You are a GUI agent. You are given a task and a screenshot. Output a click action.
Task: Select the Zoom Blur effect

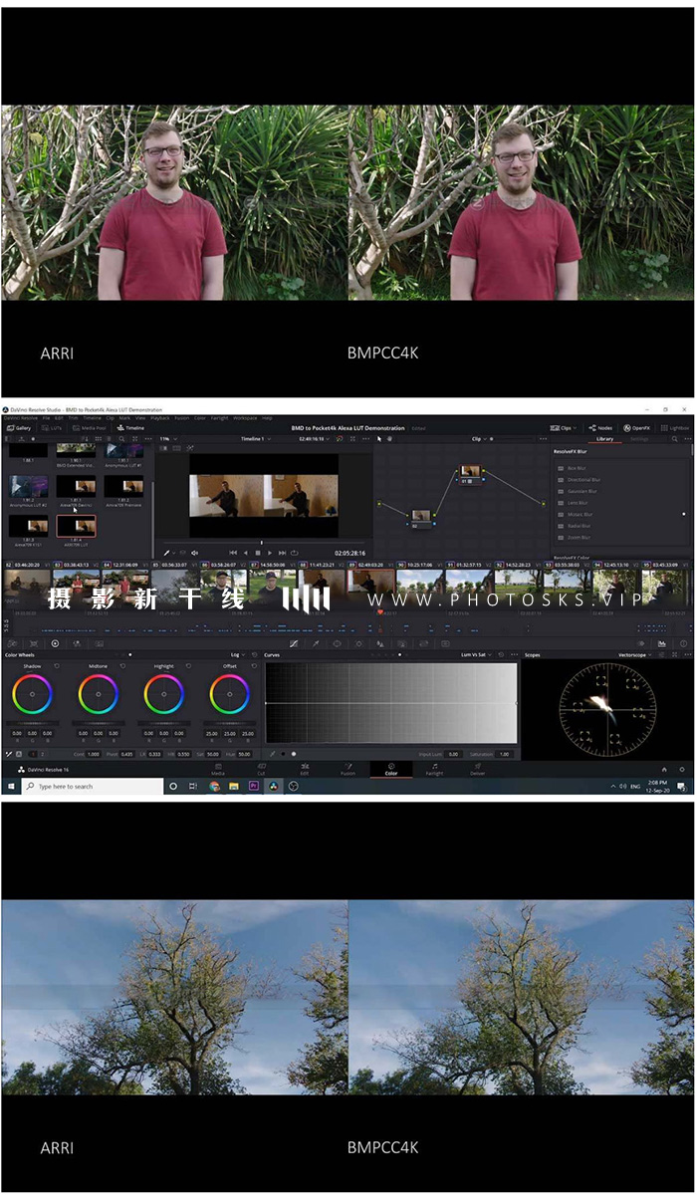580,537
